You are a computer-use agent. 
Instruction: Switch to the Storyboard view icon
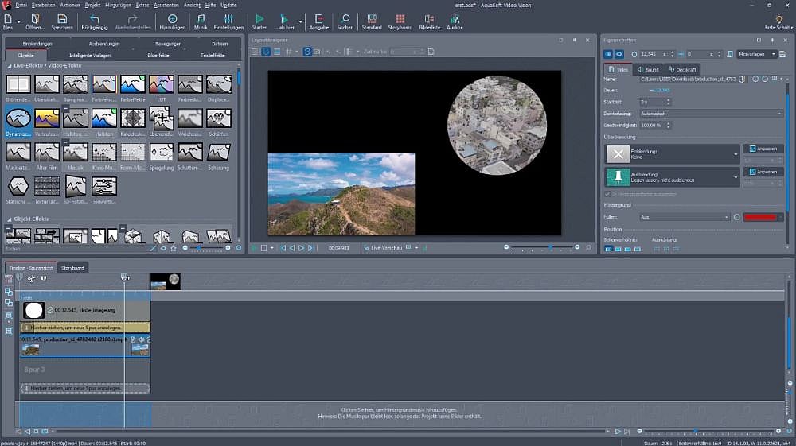[x=400, y=19]
